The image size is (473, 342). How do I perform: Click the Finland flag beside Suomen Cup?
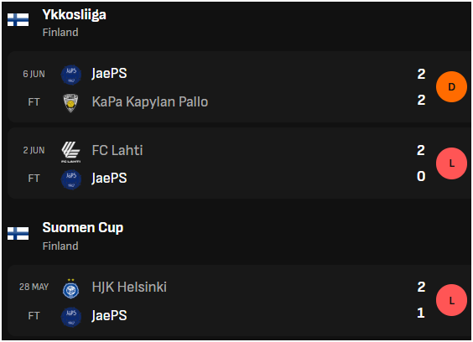coord(18,233)
